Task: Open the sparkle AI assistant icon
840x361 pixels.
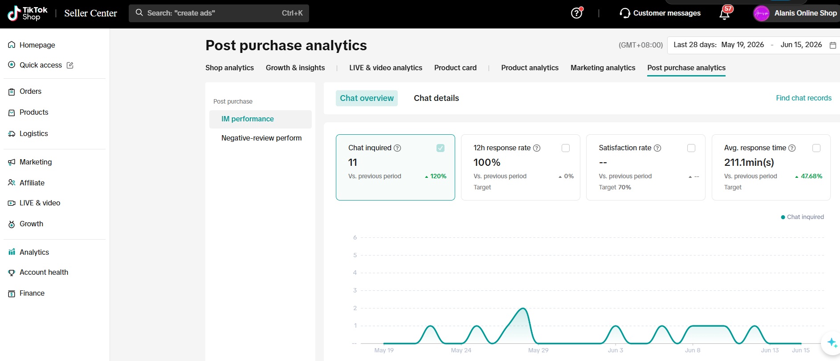Action: tap(832, 343)
